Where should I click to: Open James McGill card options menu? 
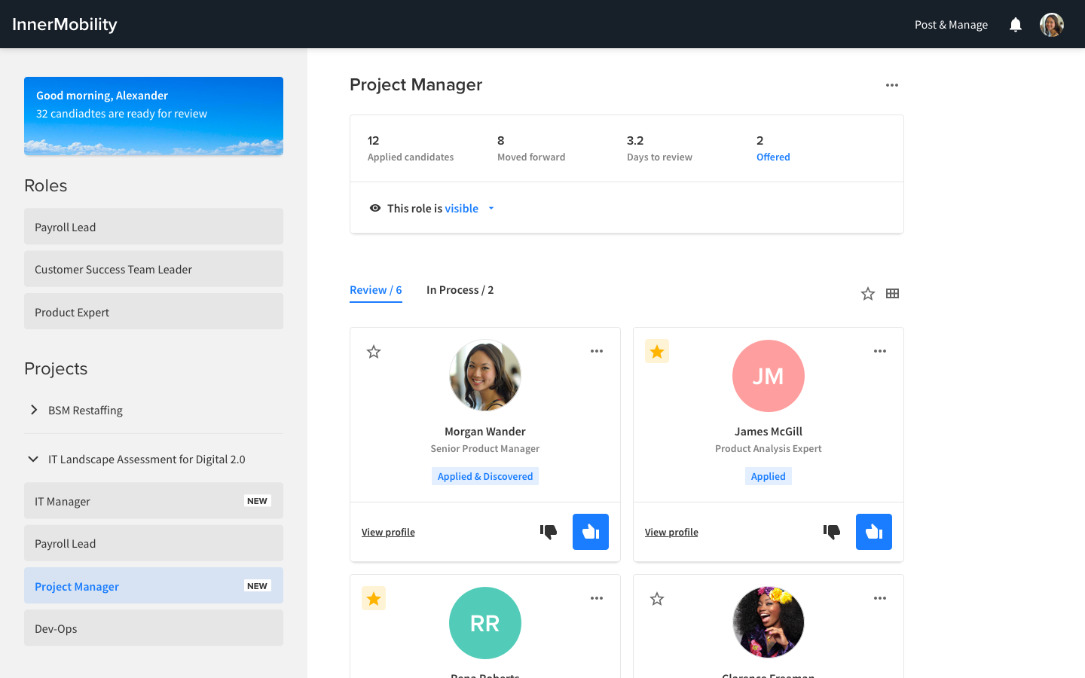point(879,351)
